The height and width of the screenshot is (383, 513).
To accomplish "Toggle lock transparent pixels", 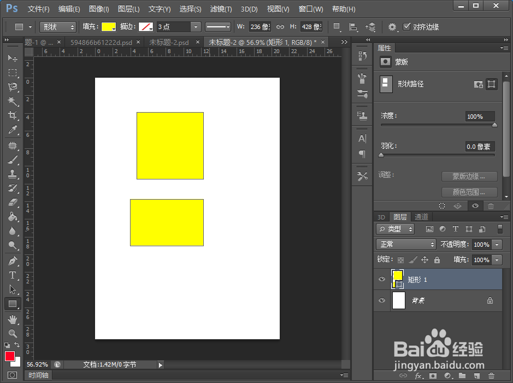I will click(401, 260).
